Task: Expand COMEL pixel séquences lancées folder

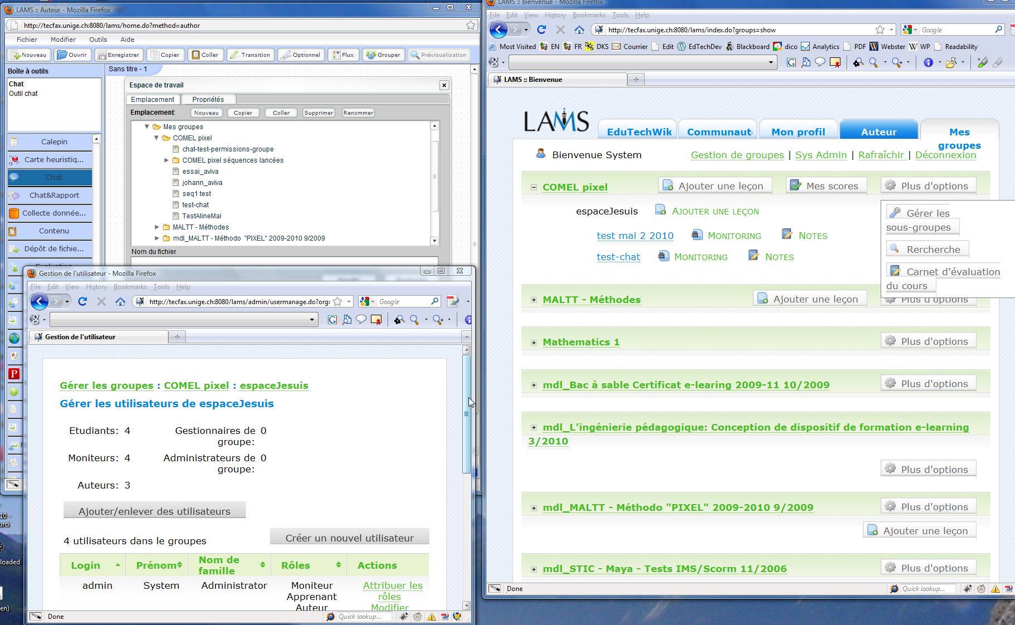Action: pos(166,160)
